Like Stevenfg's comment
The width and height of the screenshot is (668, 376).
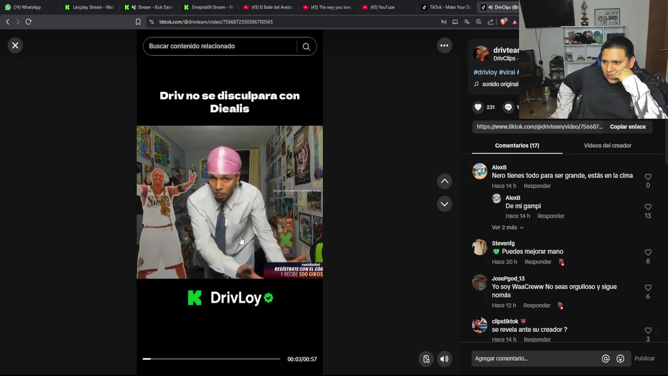click(648, 252)
